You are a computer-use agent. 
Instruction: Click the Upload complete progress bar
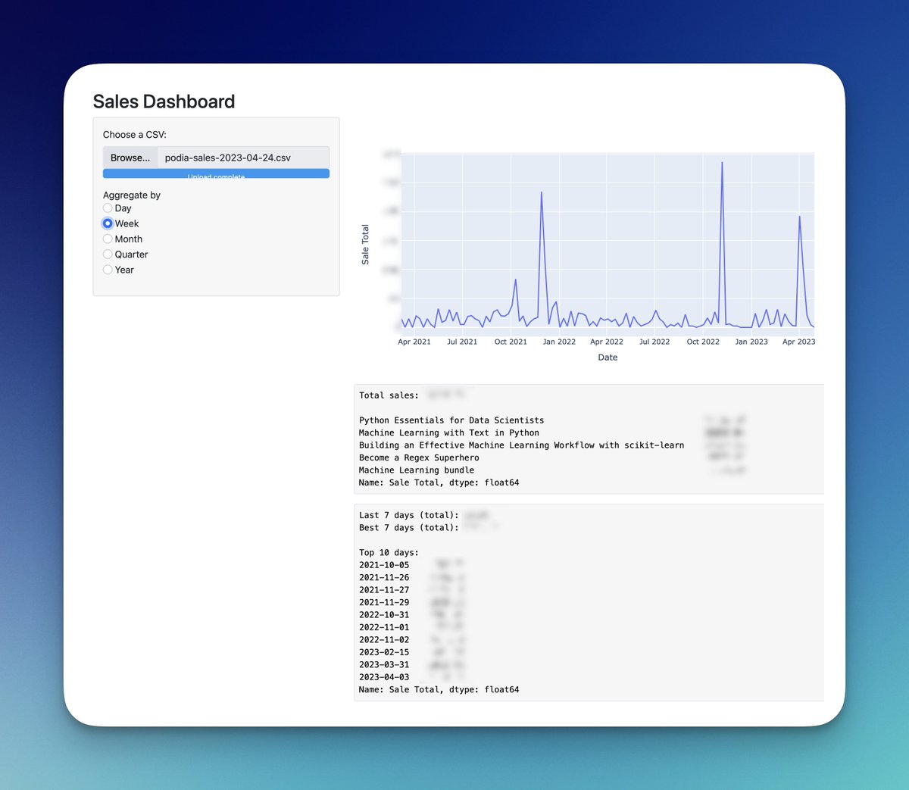[x=216, y=174]
